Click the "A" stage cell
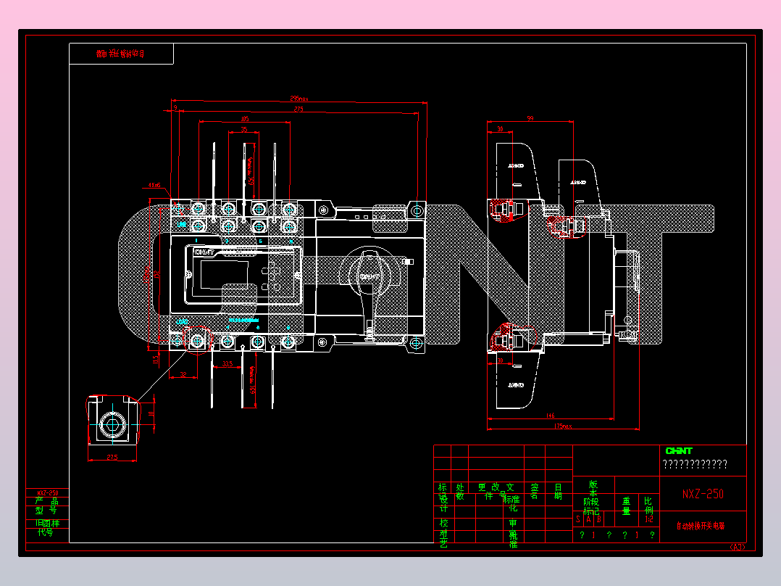 click(588, 519)
